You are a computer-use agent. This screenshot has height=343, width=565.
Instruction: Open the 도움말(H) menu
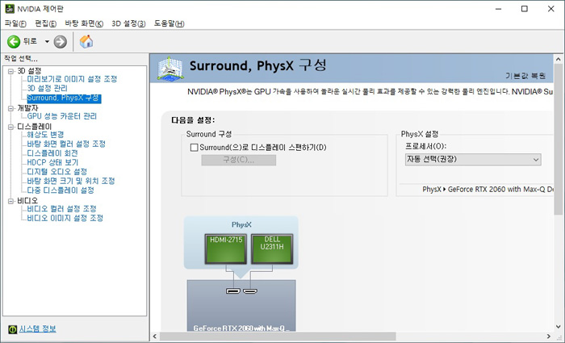click(169, 23)
